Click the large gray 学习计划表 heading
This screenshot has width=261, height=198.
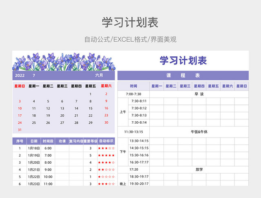click(x=130, y=22)
